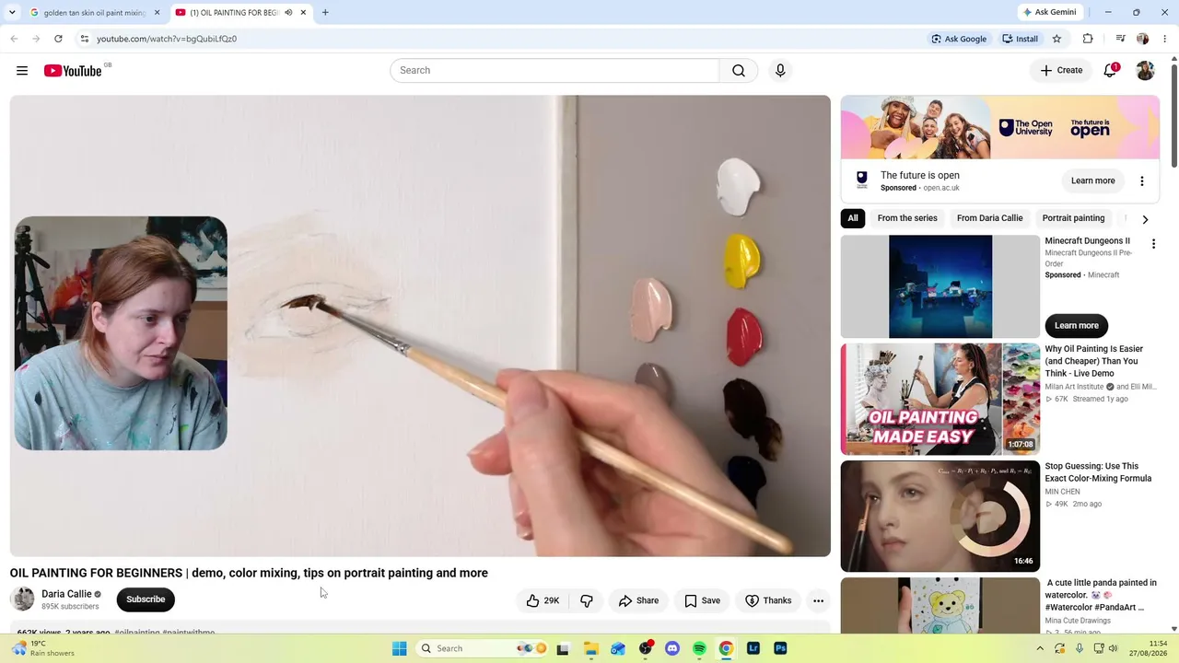Close the golden tan skin tab
This screenshot has height=663, width=1179.
[157, 13]
